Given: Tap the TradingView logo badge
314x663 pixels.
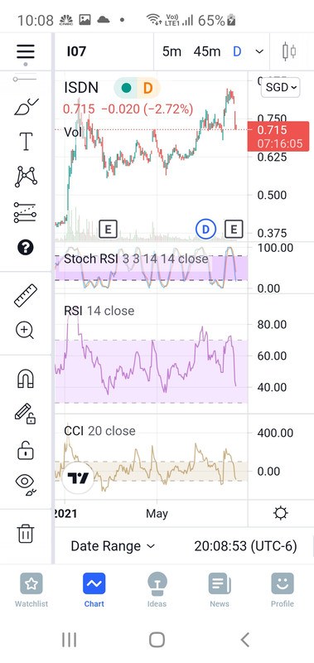Looking at the screenshot, I should click(78, 478).
